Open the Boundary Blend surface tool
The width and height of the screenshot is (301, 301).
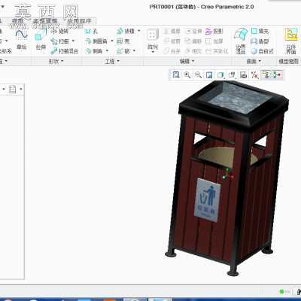click(241, 41)
